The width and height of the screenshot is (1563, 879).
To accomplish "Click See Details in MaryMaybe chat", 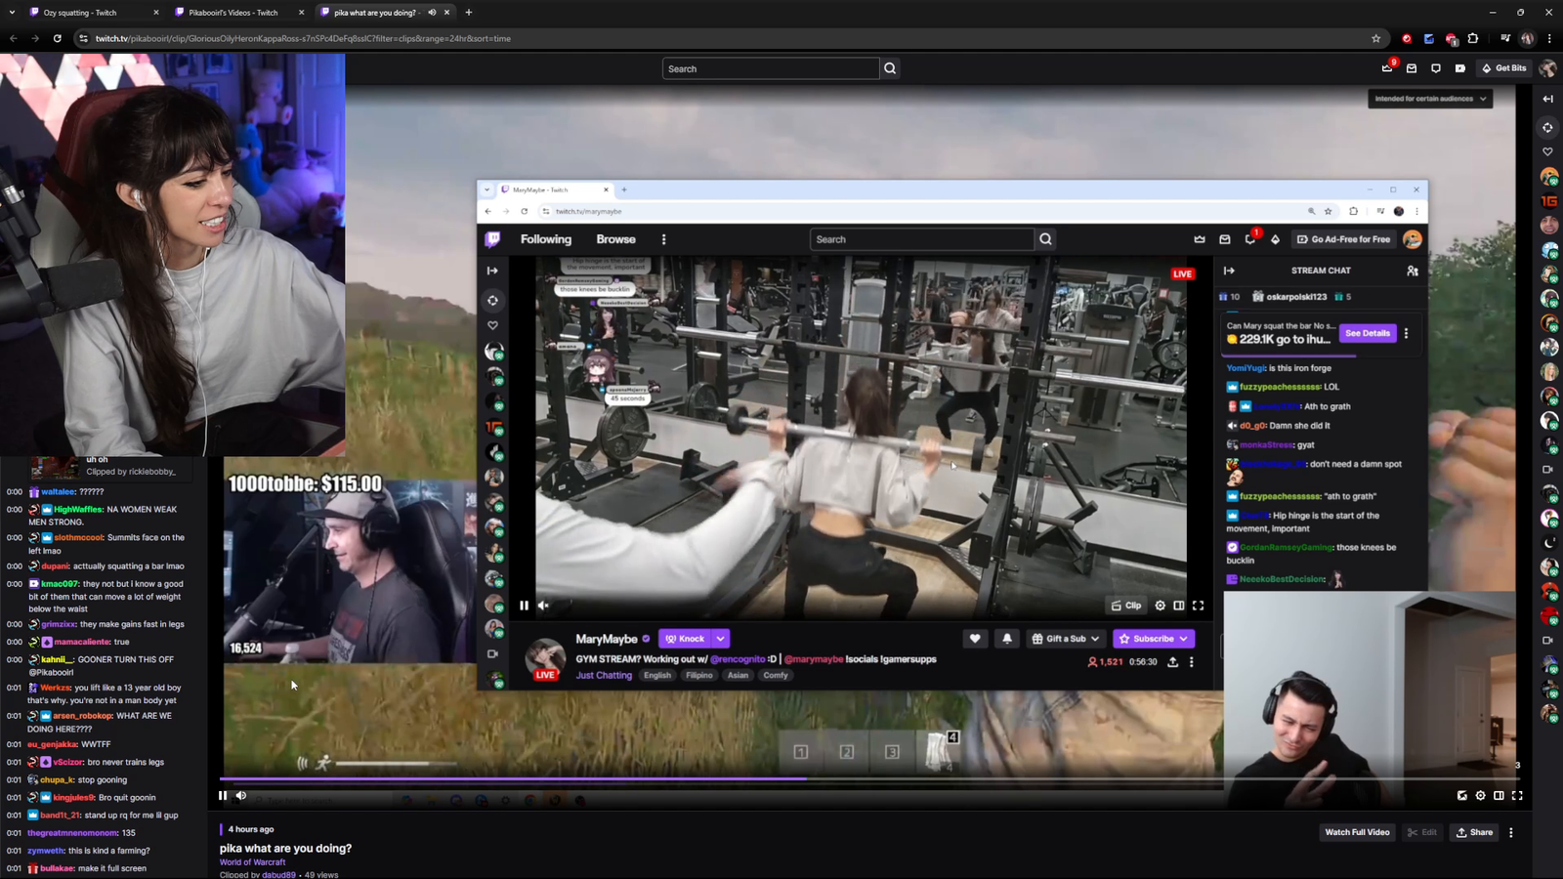I will point(1368,333).
